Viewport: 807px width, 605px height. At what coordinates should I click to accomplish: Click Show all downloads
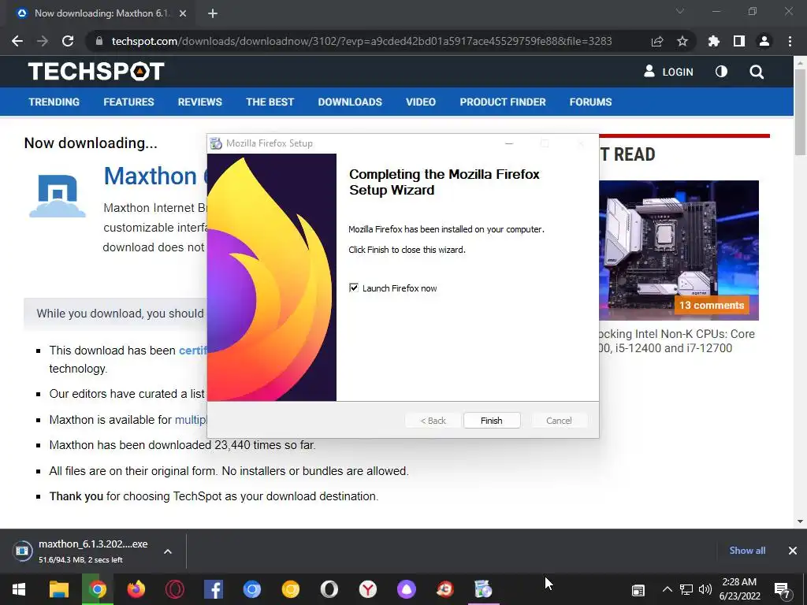pos(747,551)
